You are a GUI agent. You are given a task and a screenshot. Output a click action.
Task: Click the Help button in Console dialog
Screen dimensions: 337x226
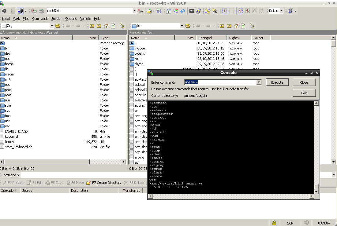tap(304, 93)
